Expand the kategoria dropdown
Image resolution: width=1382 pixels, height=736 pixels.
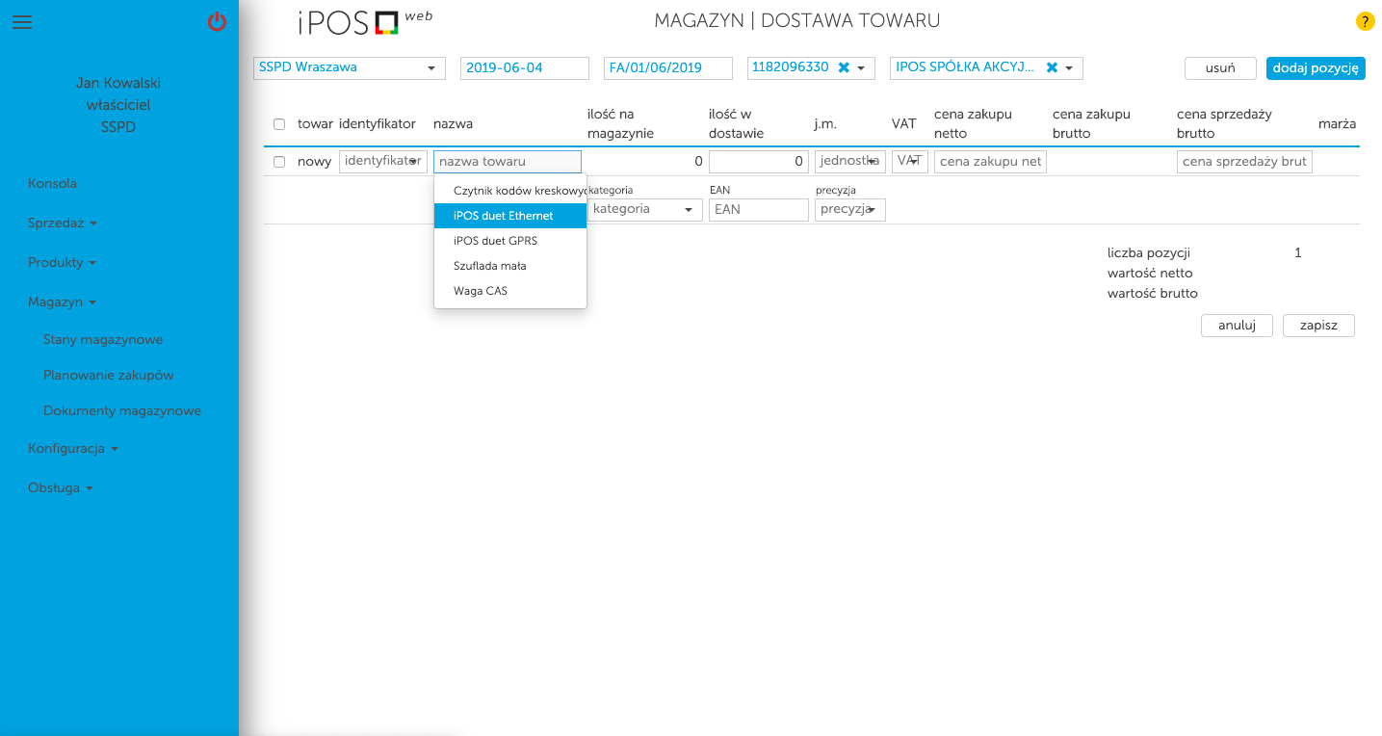(644, 209)
